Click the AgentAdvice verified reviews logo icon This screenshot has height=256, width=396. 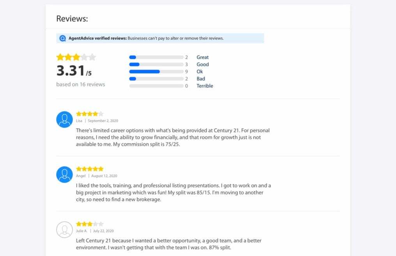coord(62,38)
